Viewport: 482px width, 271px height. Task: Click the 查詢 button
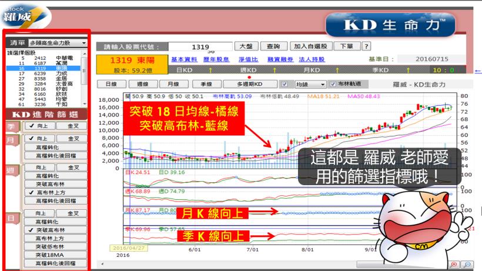273,46
